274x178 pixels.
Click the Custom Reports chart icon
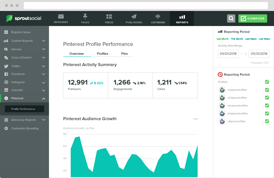coord(6,41)
